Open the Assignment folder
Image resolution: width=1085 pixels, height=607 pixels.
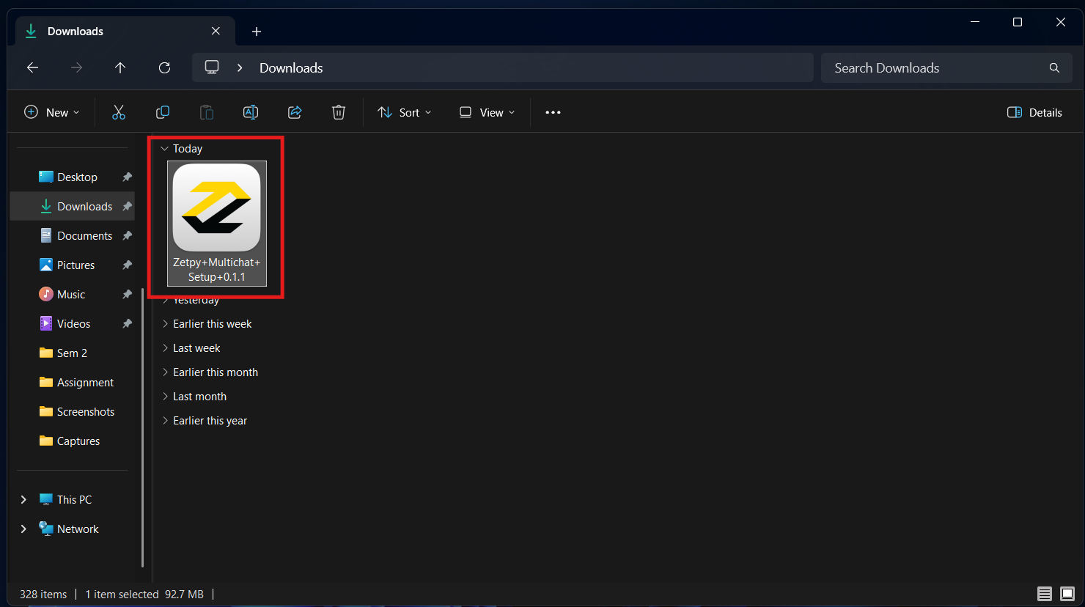click(72, 382)
